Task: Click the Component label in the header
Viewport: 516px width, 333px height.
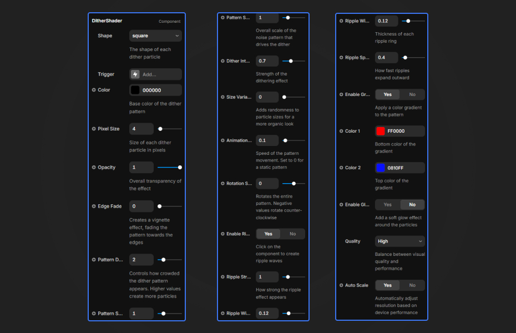Action: tap(170, 21)
